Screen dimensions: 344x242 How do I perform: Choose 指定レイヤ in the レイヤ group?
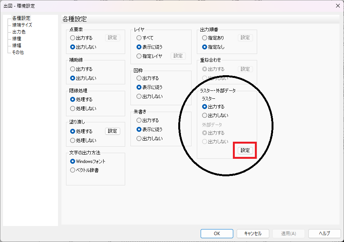(139, 55)
